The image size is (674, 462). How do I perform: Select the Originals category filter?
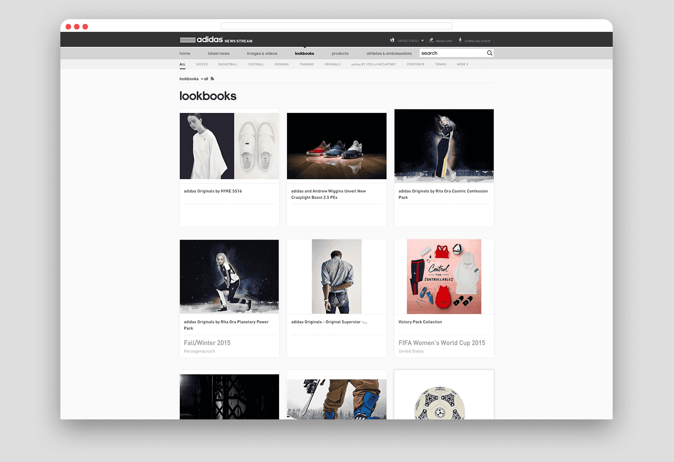[332, 65]
